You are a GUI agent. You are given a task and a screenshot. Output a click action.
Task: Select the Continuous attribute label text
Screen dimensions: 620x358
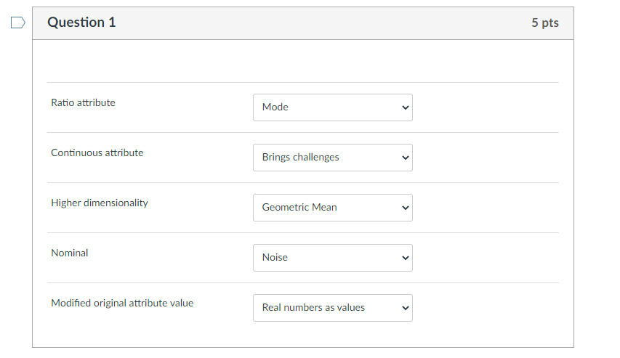(97, 153)
